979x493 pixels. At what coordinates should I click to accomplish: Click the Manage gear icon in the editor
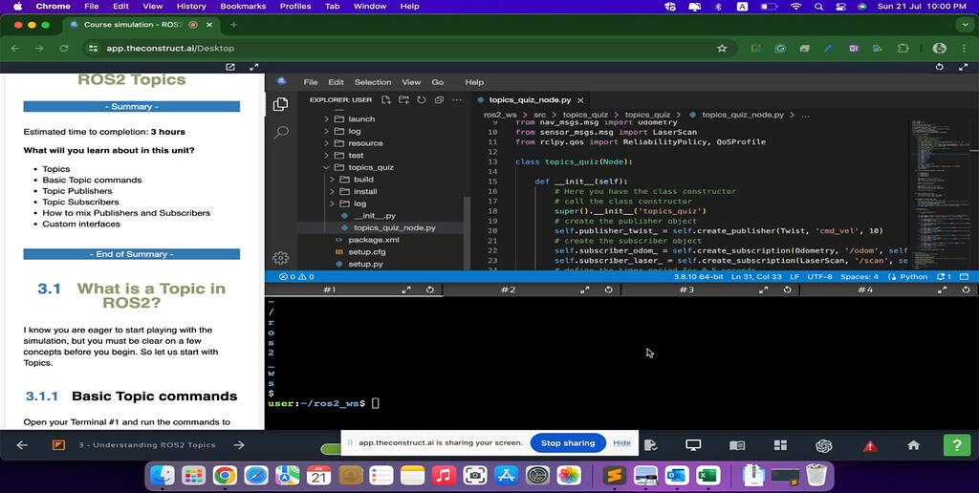[x=281, y=257]
